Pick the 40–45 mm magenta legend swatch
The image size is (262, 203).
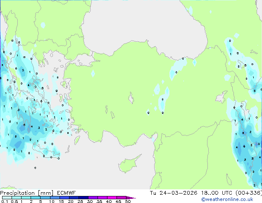(112, 198)
